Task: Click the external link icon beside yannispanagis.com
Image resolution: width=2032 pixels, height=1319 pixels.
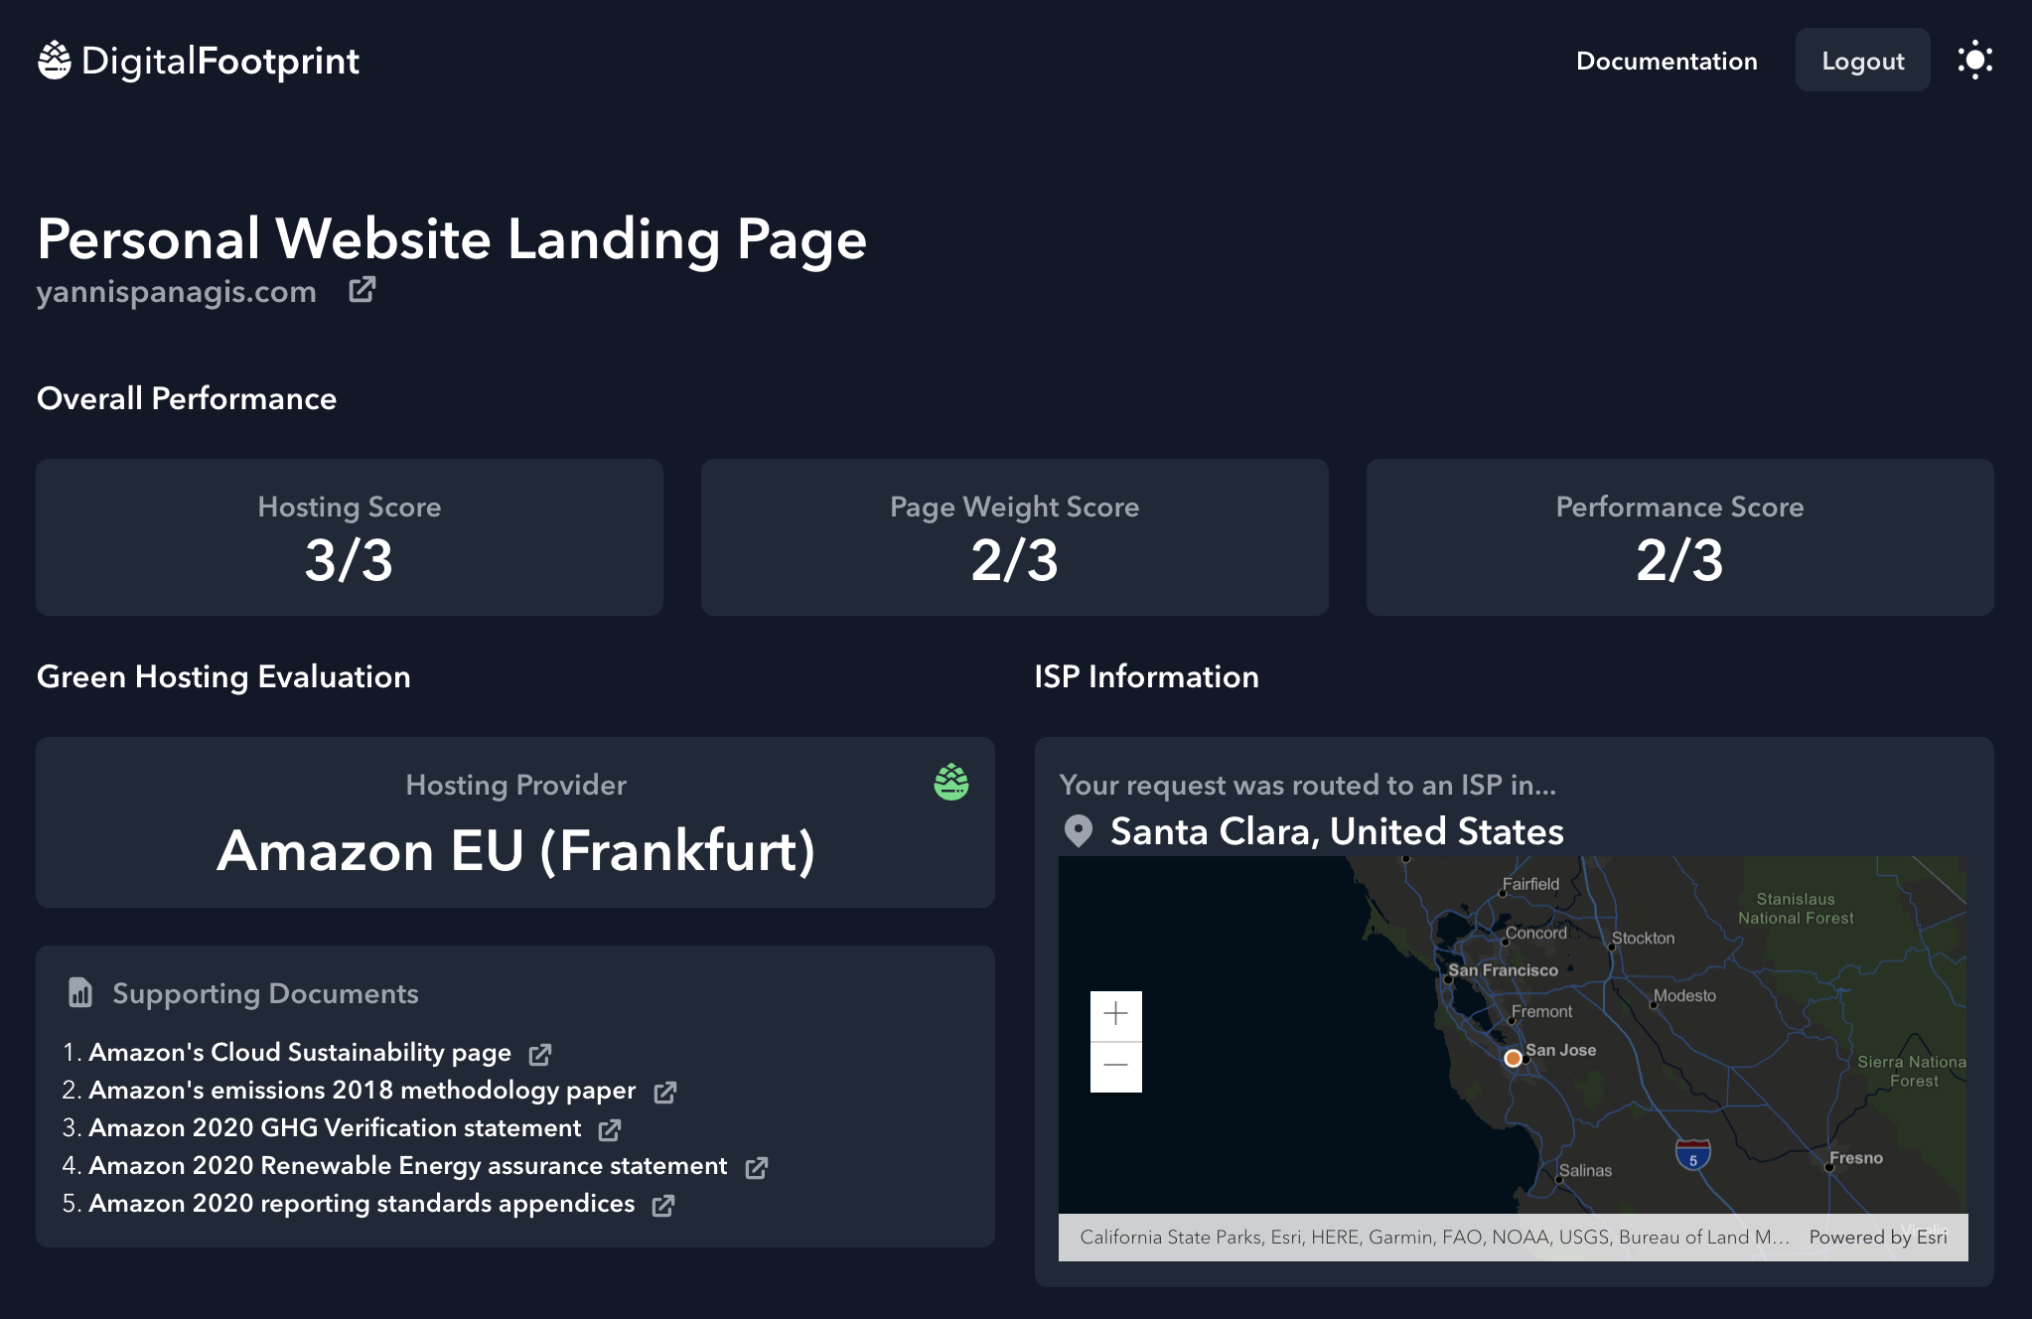Action: point(362,290)
